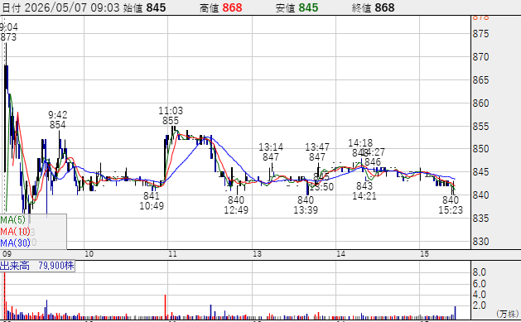Click the 10 hour time axis label
This screenshot has width=521, height=322.
coord(89,254)
